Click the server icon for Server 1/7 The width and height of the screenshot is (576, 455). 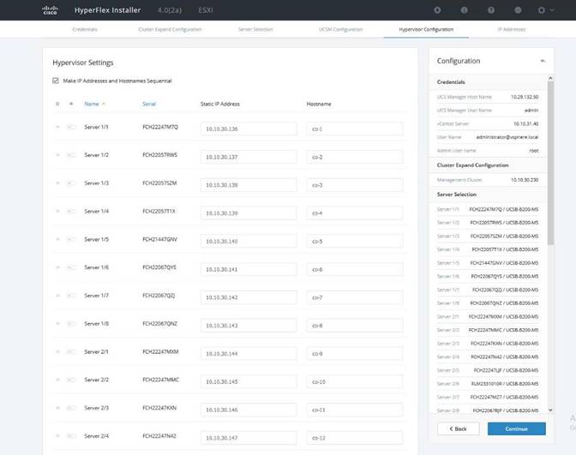[x=71, y=296]
